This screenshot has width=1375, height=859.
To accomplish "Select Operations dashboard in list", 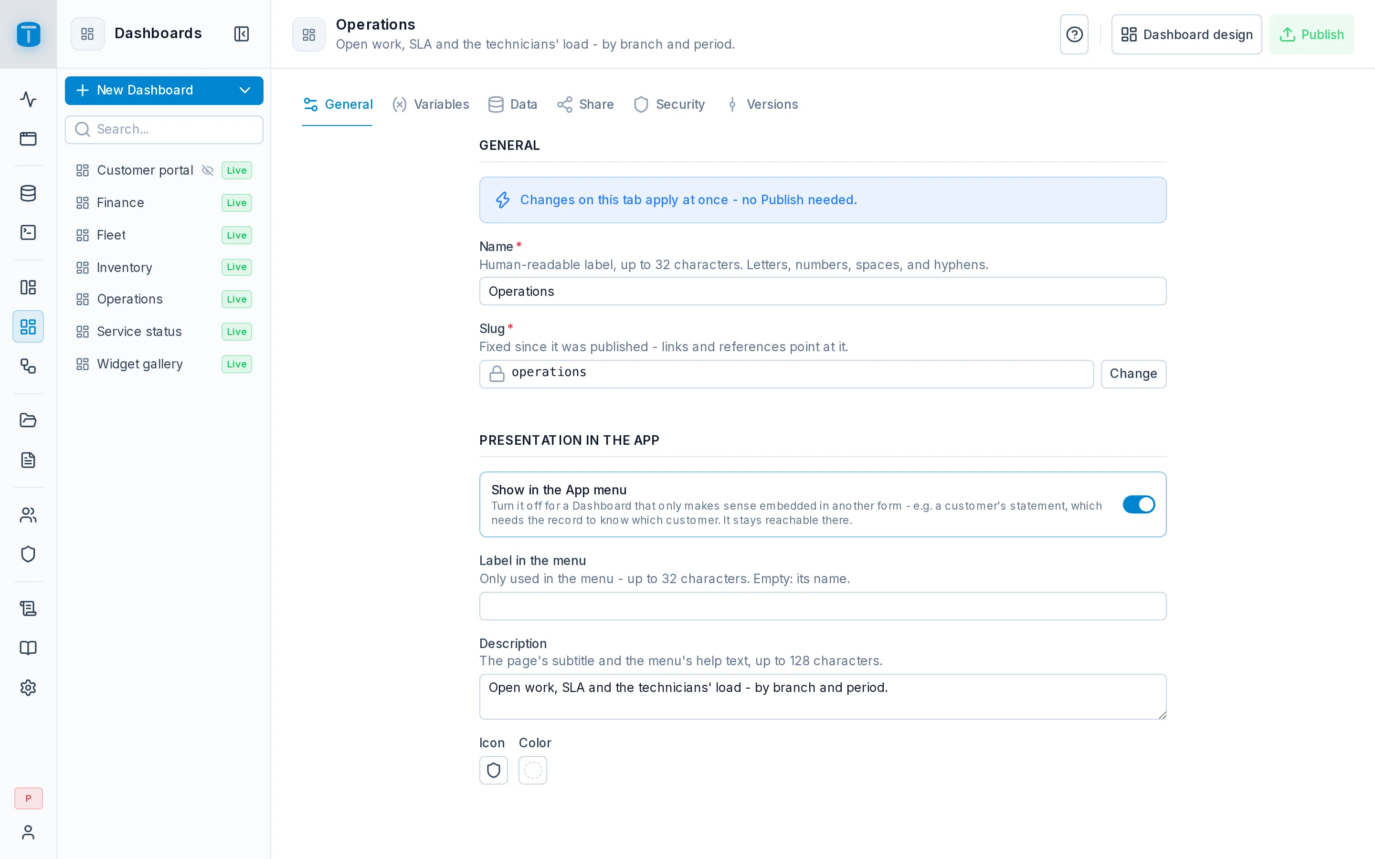I will pos(164,299).
